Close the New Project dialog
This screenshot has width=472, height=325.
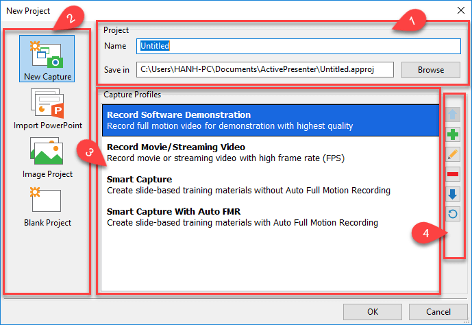(458, 9)
